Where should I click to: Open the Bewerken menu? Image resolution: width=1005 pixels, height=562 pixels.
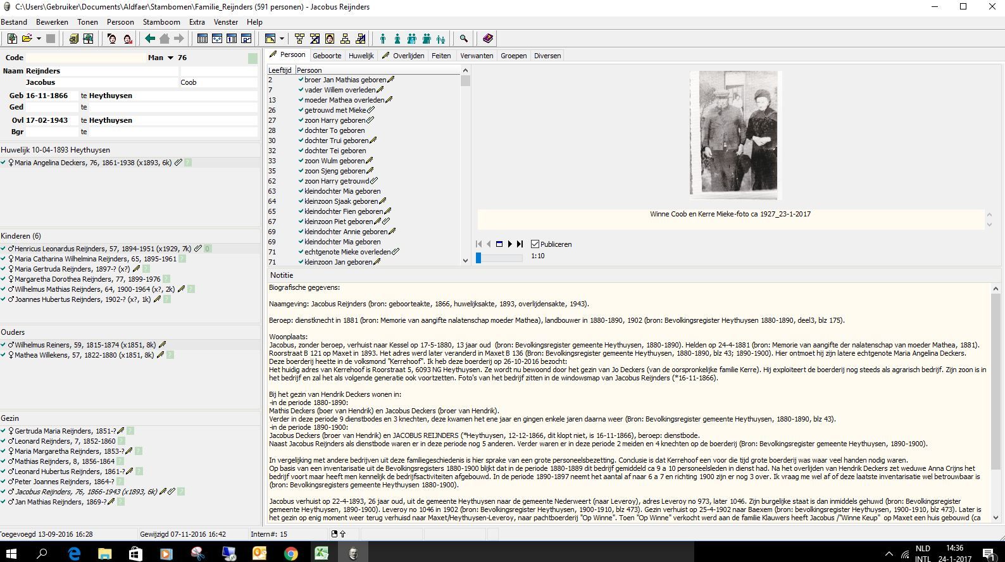click(x=52, y=22)
